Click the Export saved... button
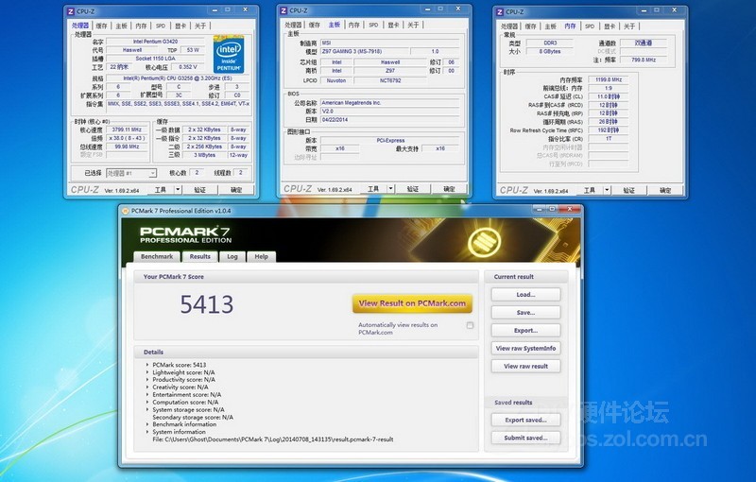Screen dimensions: 756x482 pos(525,420)
